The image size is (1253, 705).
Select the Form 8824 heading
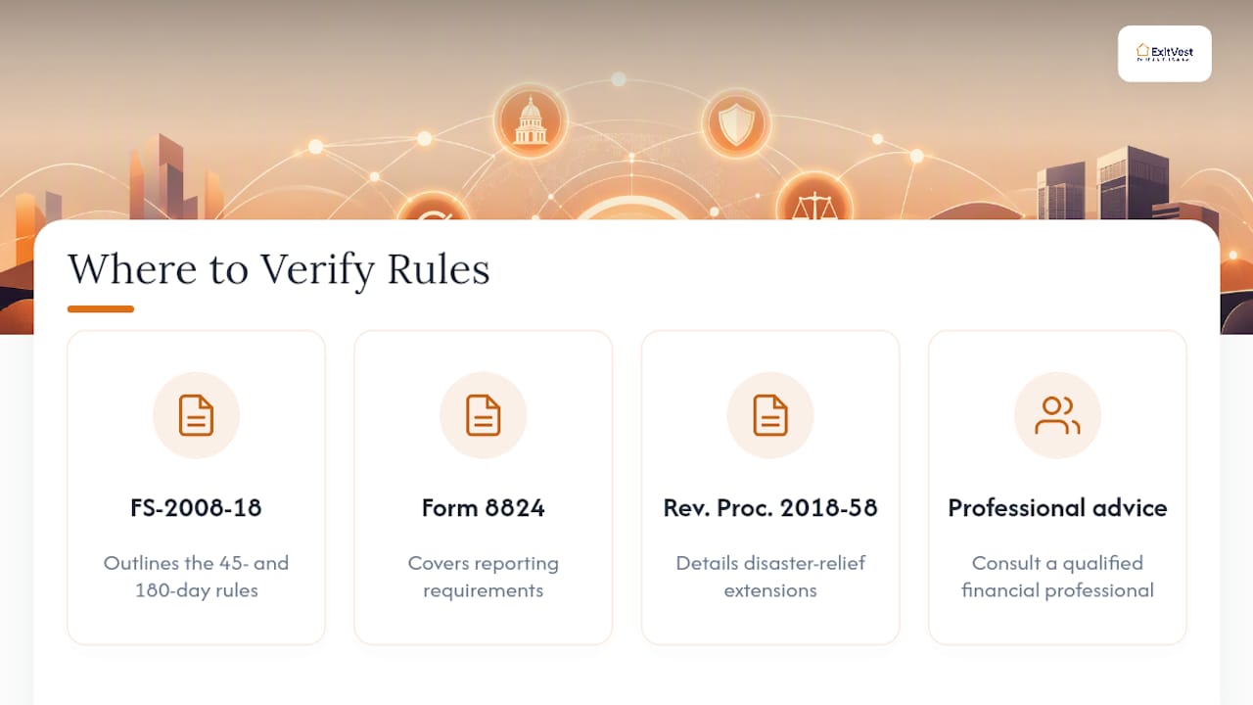tap(483, 508)
